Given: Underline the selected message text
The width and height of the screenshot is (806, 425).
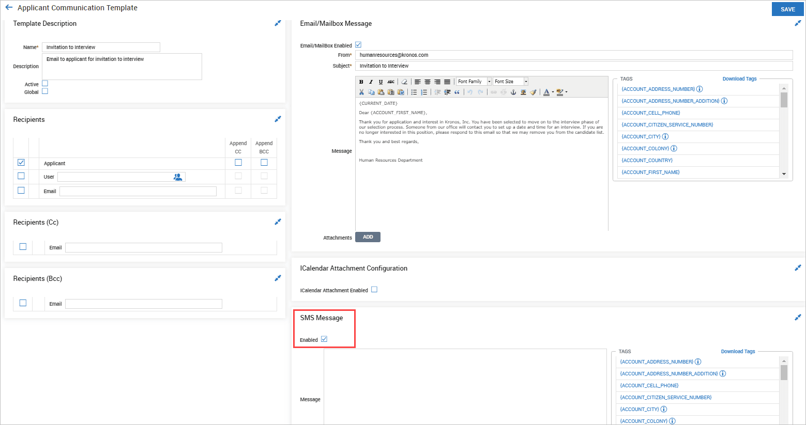Looking at the screenshot, I should 381,82.
